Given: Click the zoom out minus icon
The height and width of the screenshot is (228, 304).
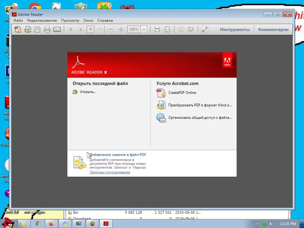Looking at the screenshot, I should (111, 29).
